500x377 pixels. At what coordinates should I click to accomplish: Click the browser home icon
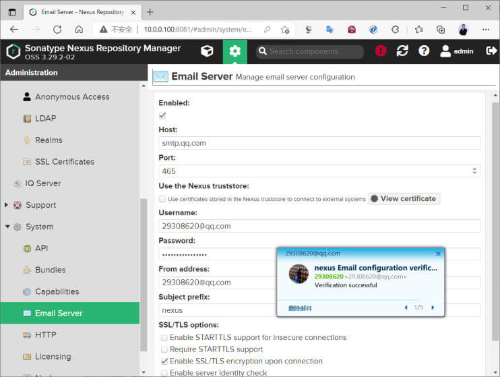(79, 30)
